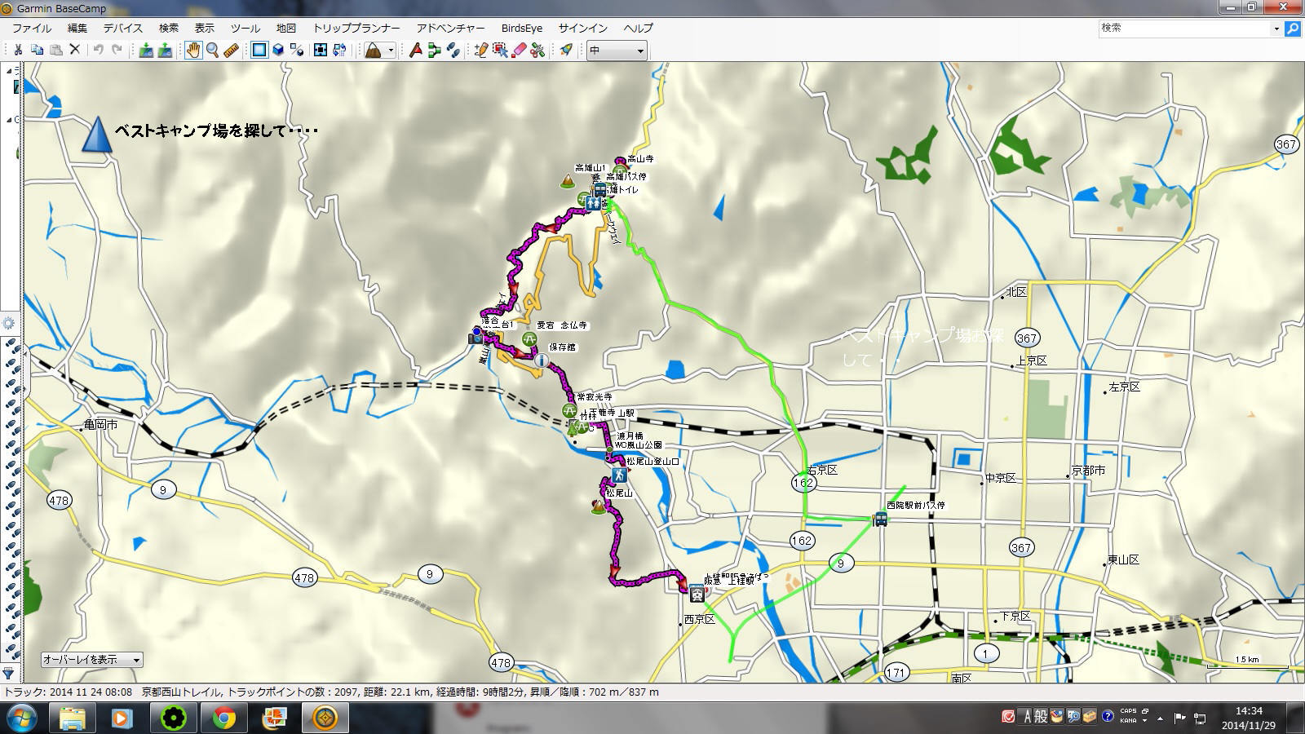Open Windows Explorer from taskbar

pyautogui.click(x=73, y=718)
